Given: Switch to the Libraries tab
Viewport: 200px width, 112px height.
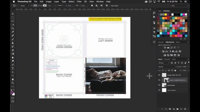Looking at the screenshot, I should [x=161, y=42].
